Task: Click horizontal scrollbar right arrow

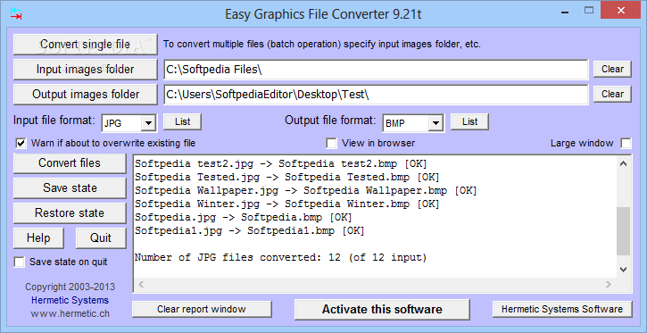Action: tap(609, 284)
